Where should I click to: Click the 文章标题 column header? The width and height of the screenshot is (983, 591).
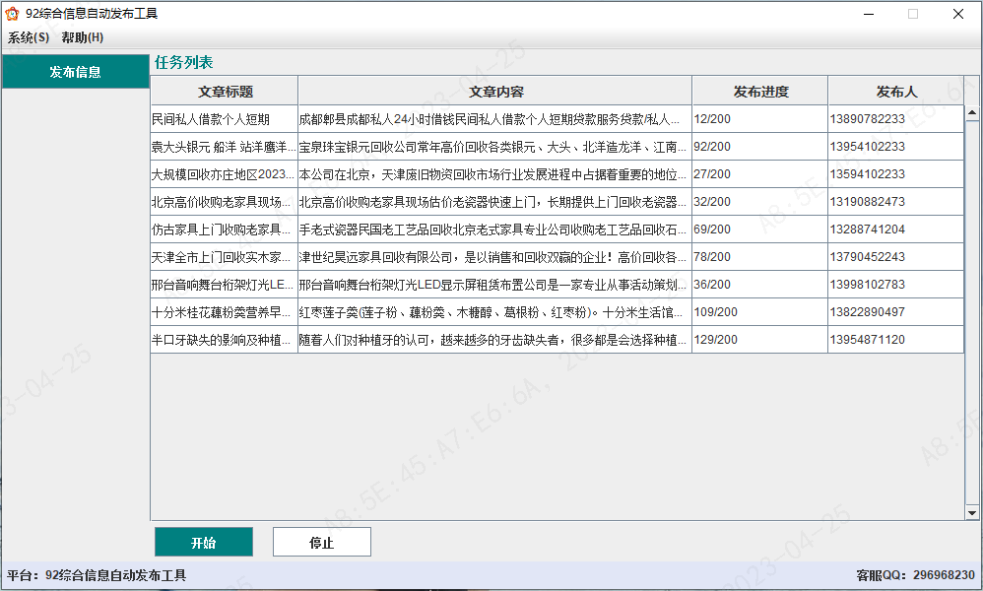tap(225, 92)
